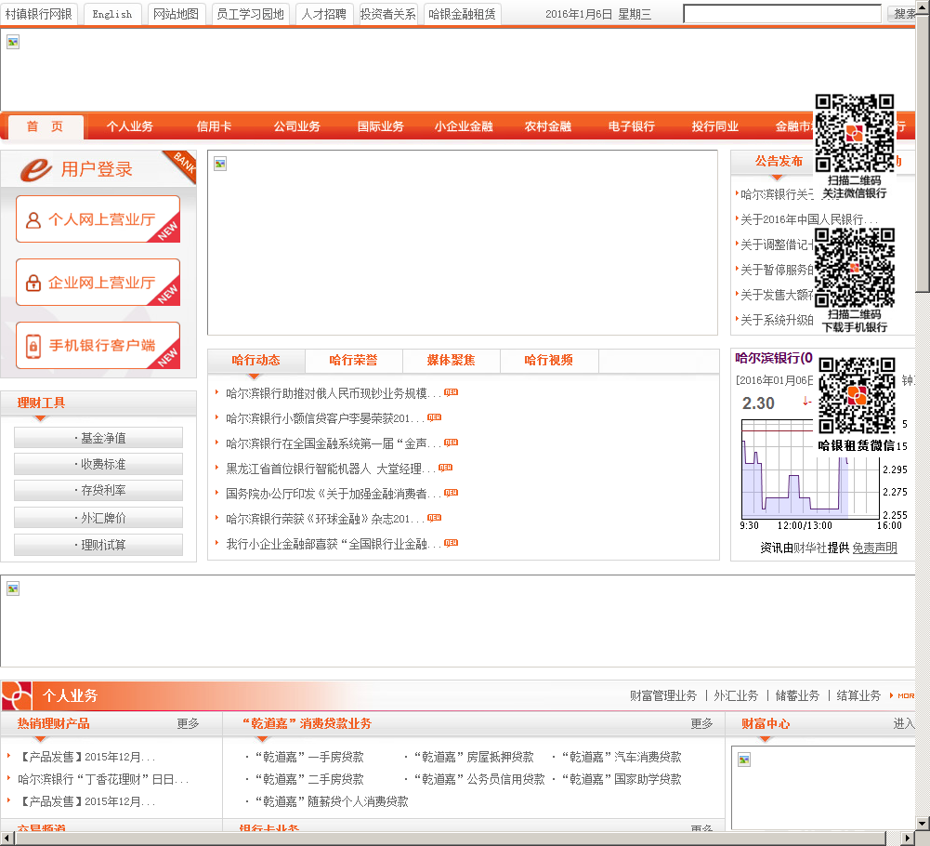The height and width of the screenshot is (846, 930).
Task: Click 更多 beside 乾道嘉消费贷款业务
Action: (x=701, y=723)
